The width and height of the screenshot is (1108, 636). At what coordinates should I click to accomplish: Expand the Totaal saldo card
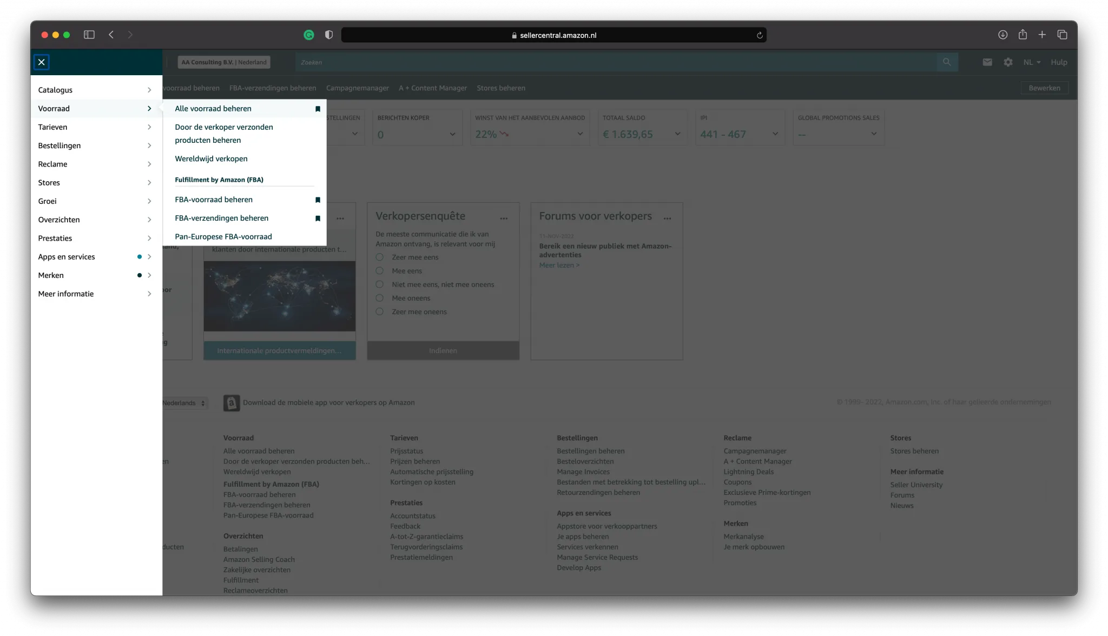click(677, 134)
